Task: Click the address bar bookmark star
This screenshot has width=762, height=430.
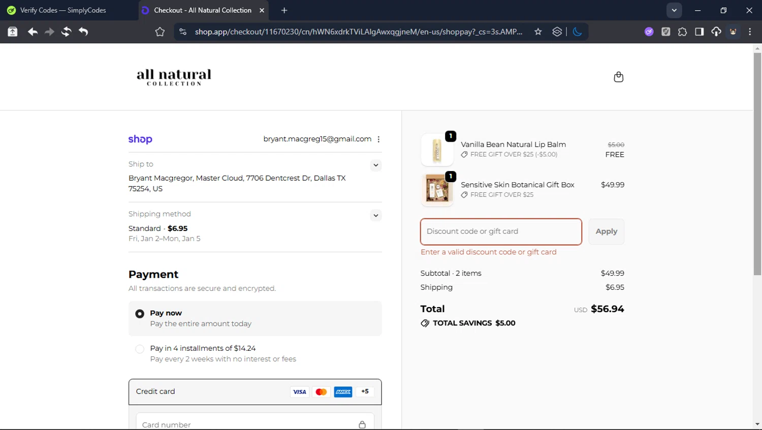Action: (538, 32)
